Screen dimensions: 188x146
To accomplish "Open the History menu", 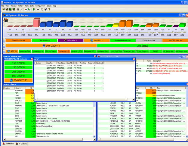I will coord(20,6).
